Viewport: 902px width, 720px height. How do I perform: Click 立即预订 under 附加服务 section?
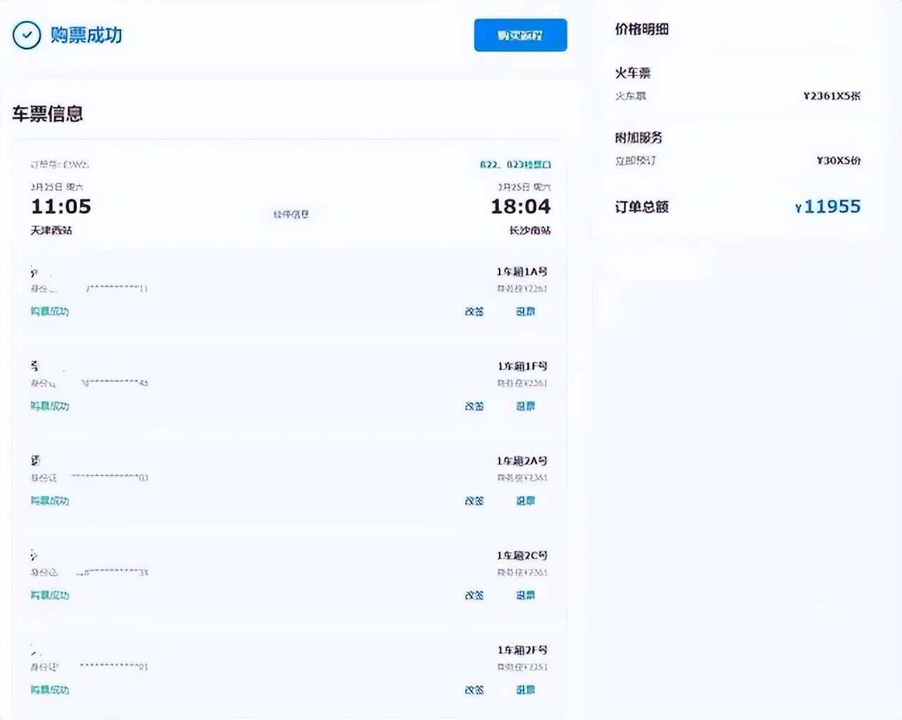pos(632,161)
